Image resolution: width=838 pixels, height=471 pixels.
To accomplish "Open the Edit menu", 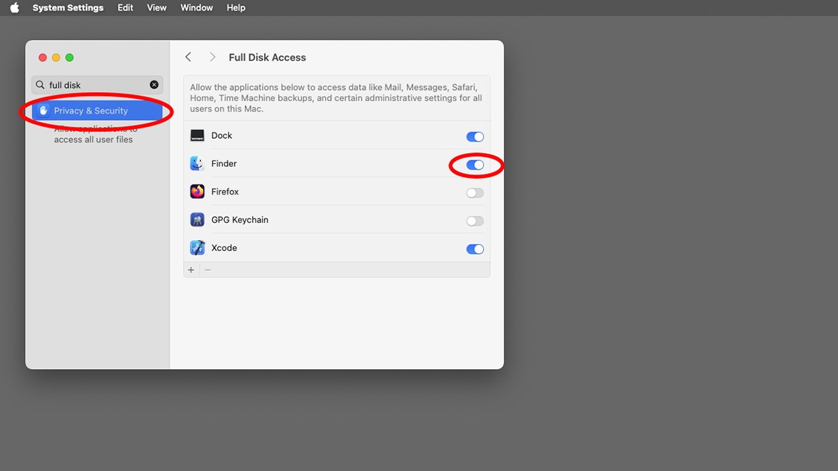I will click(x=126, y=8).
